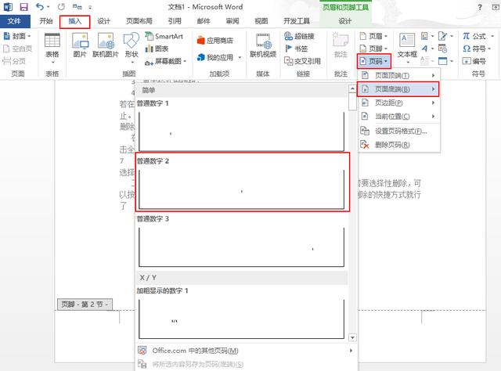Open the Page Number (页码) dropdown
Image resolution: width=501 pixels, height=371 pixels.
(373, 61)
